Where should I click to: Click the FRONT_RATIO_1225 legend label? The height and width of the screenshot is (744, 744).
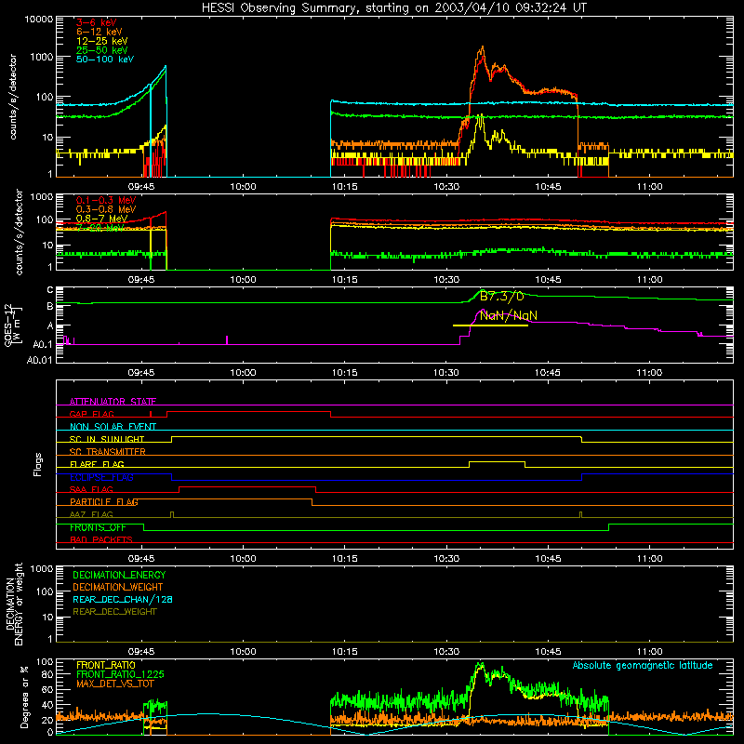click(x=120, y=674)
